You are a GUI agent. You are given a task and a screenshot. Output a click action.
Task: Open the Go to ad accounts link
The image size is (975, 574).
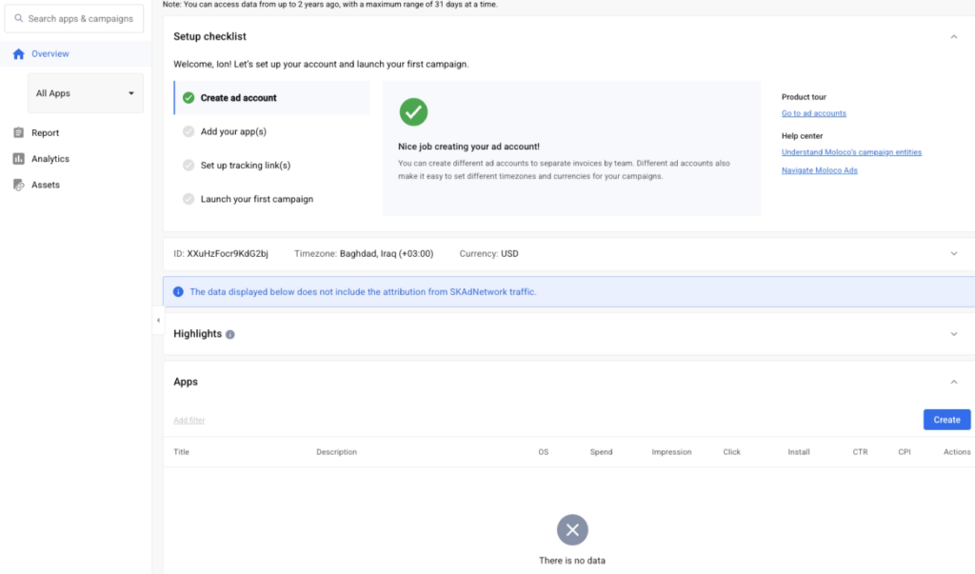pos(813,113)
